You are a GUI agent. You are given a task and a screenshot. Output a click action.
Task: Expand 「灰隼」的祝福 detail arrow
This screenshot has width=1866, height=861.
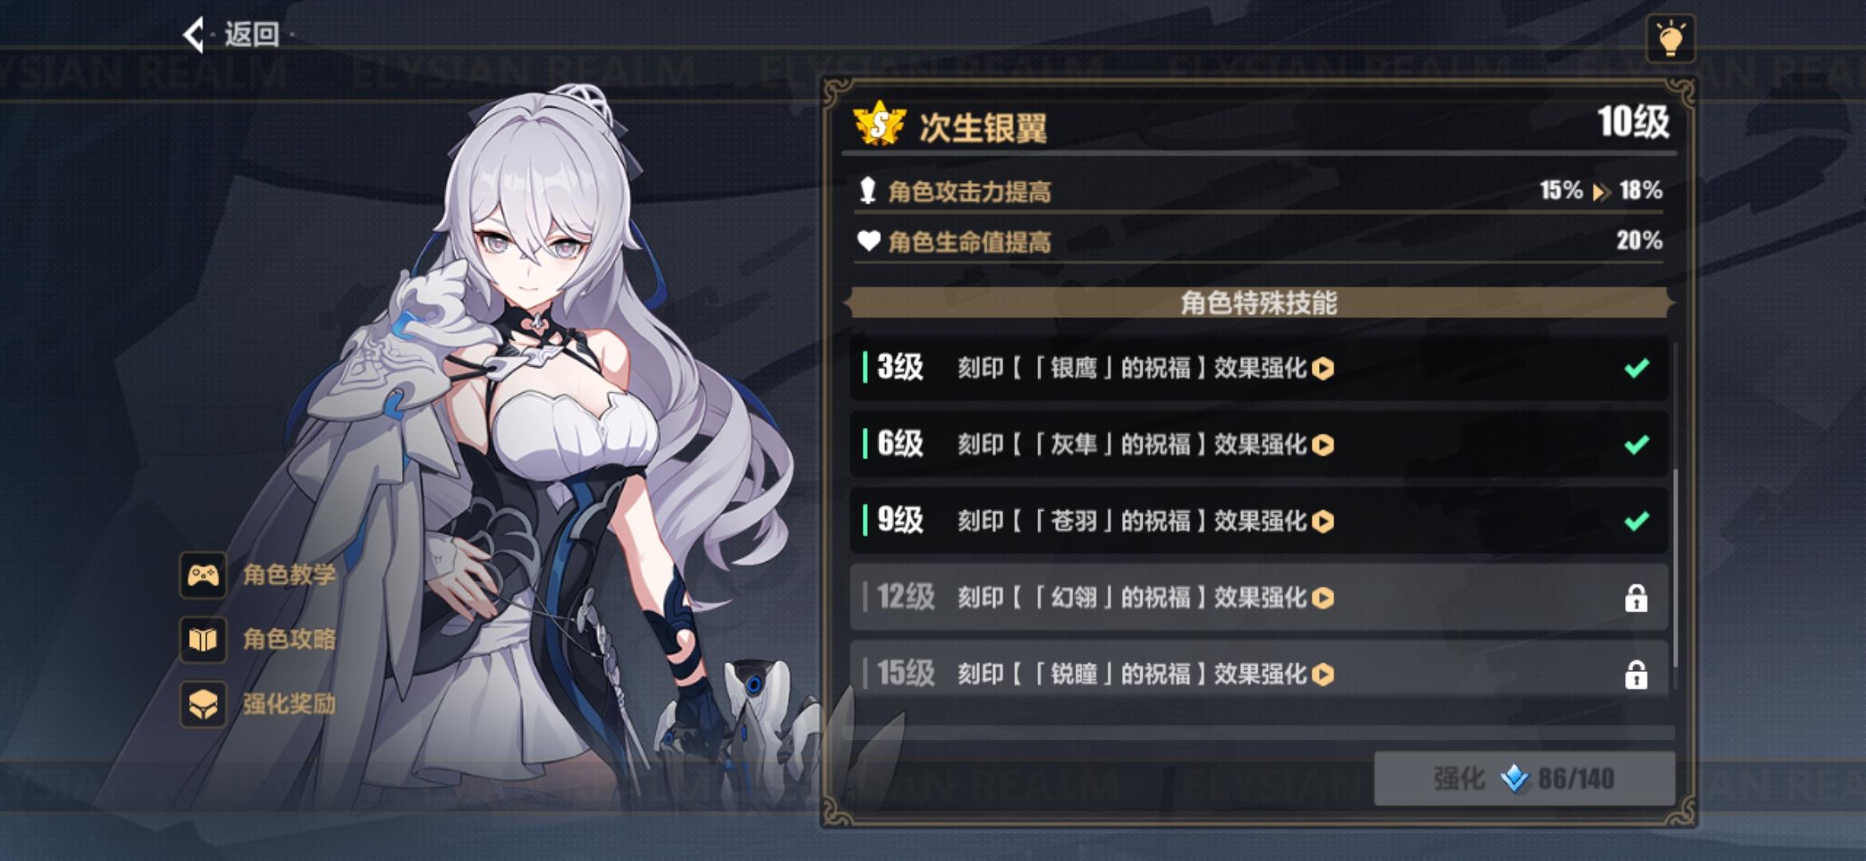click(1322, 445)
